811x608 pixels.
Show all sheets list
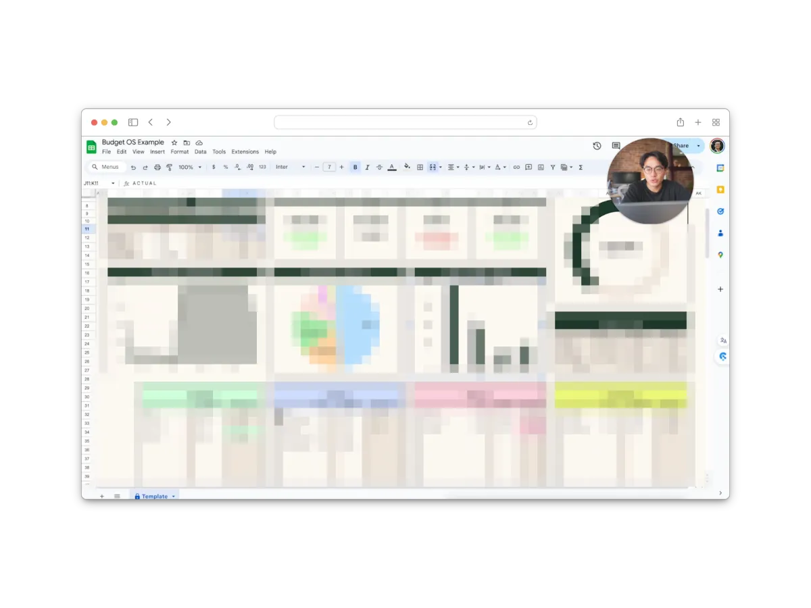point(117,497)
